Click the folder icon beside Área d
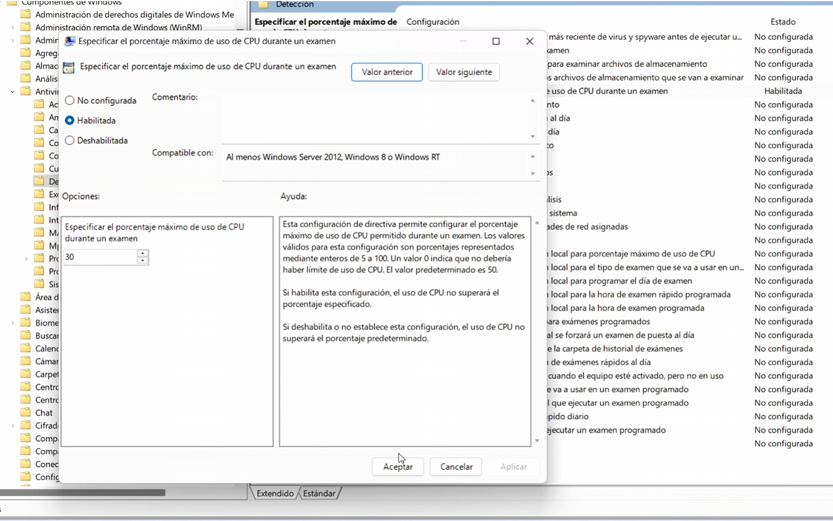 click(x=25, y=297)
